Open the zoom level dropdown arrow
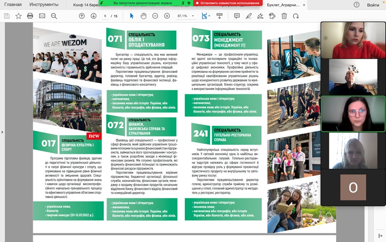The height and width of the screenshot is (242, 386). tap(193, 16)
